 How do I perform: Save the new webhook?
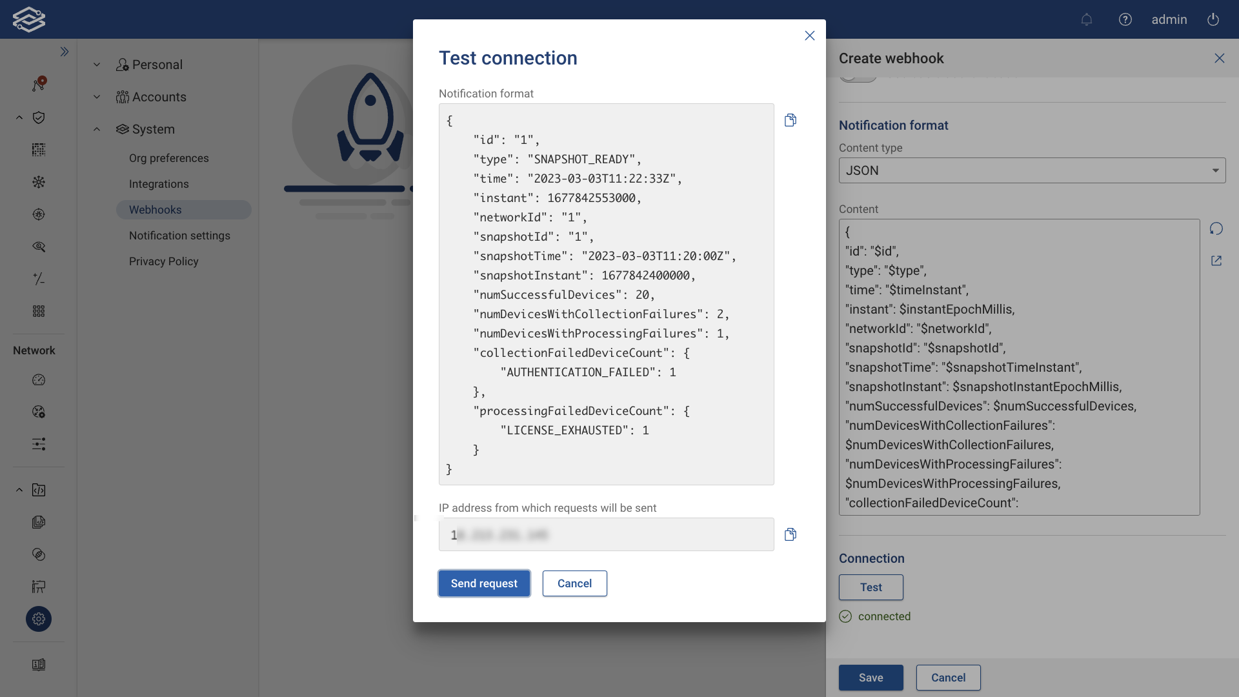(x=871, y=678)
